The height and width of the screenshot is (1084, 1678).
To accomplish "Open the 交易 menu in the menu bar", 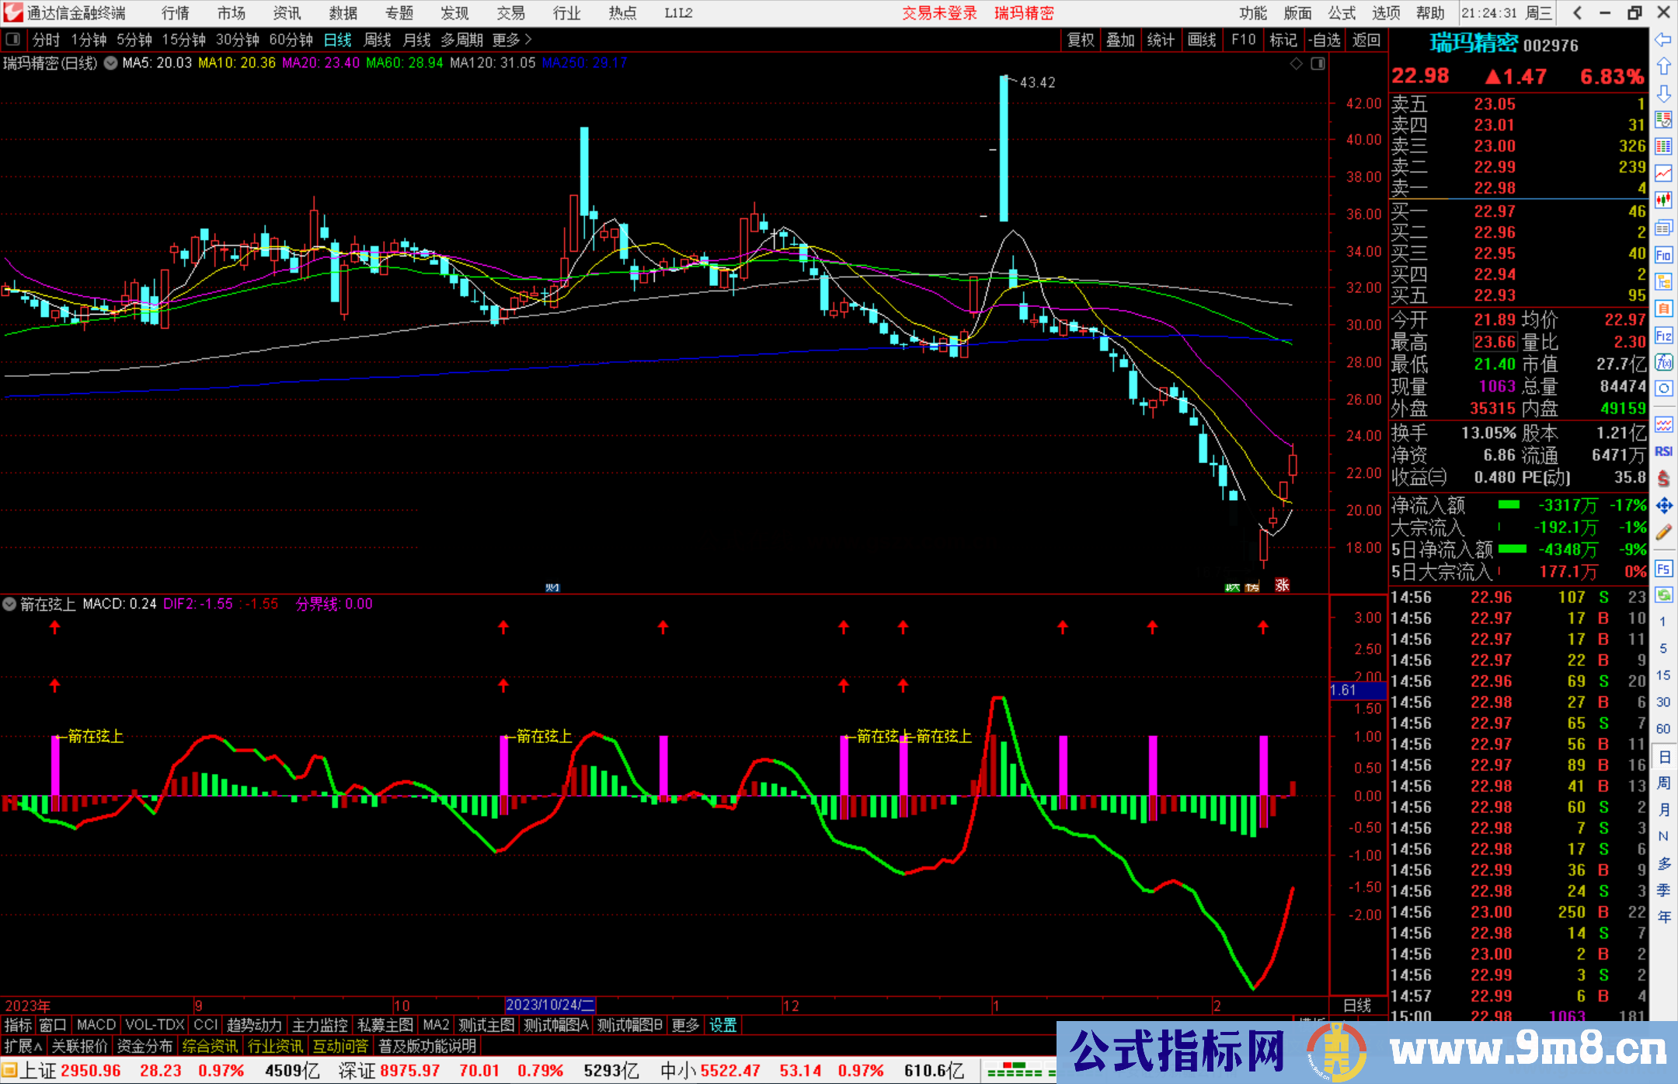I will pos(510,12).
